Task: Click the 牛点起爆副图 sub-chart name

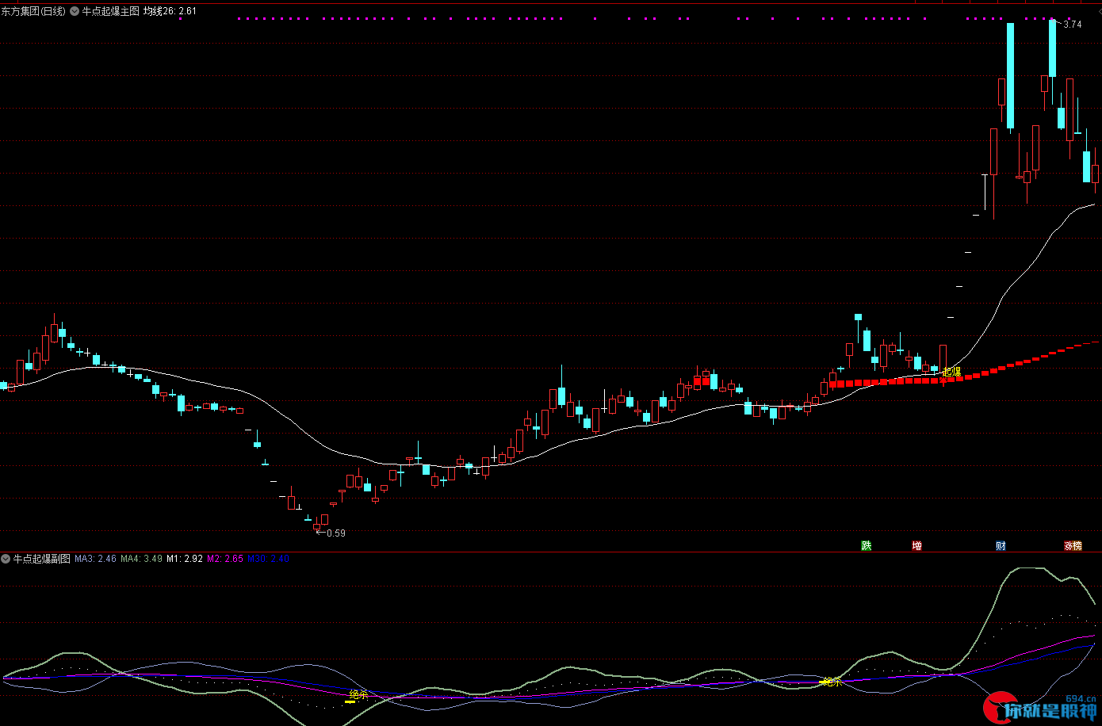Action: pos(41,559)
